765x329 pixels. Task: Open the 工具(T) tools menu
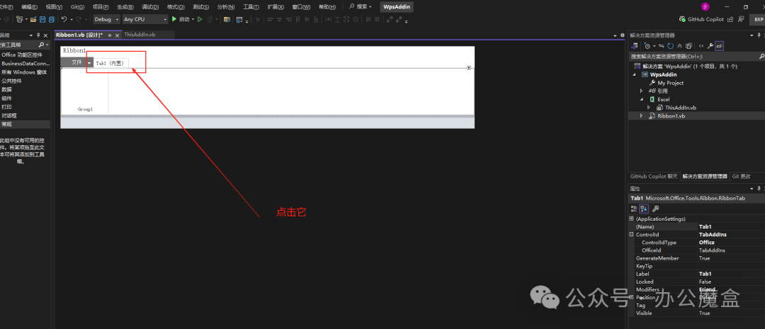[x=251, y=7]
